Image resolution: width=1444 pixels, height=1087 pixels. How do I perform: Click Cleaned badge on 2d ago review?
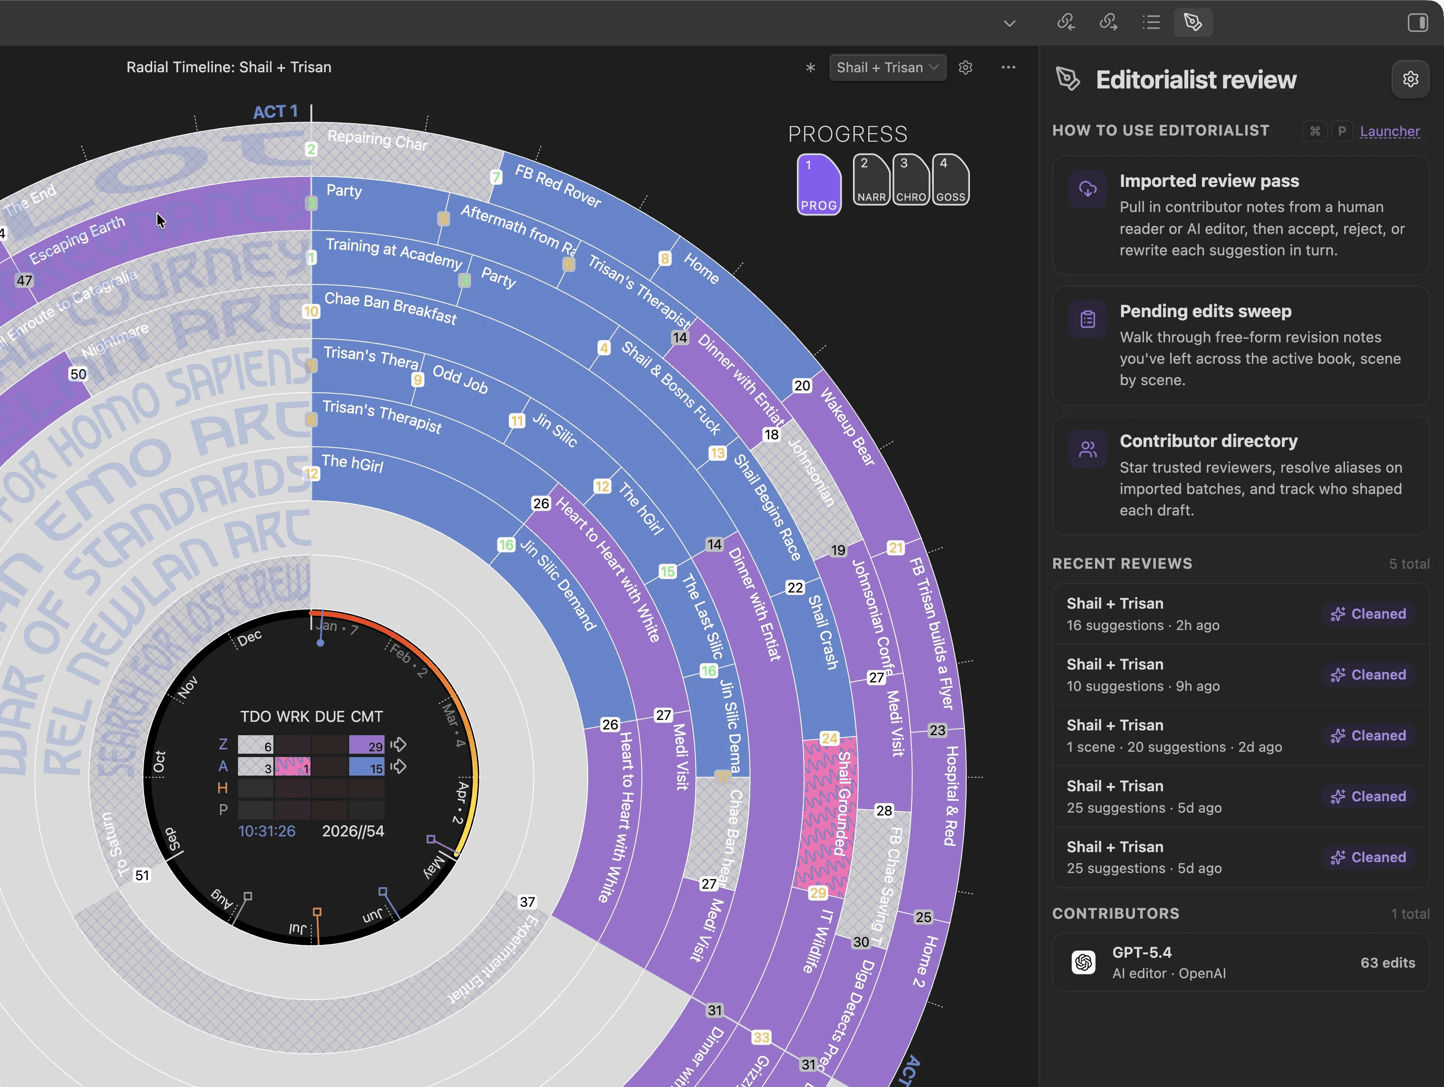[x=1368, y=736]
